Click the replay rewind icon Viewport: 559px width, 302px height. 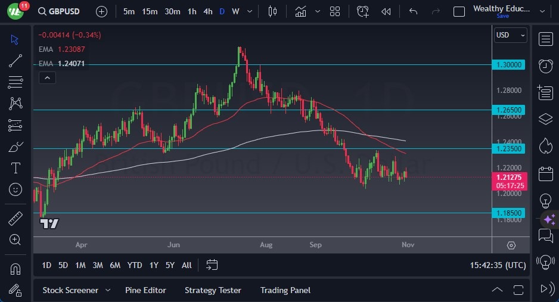point(386,11)
